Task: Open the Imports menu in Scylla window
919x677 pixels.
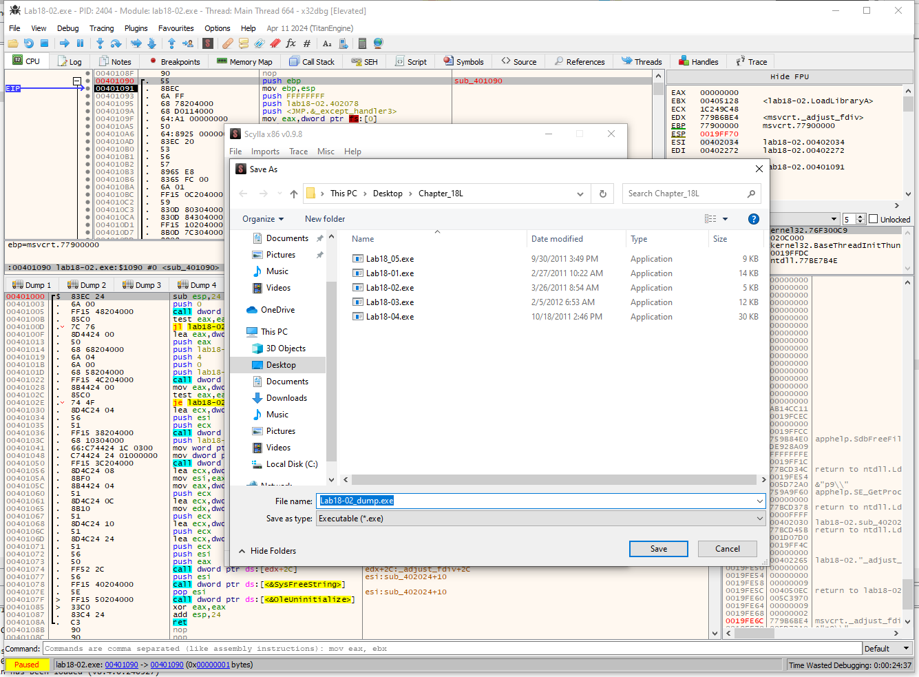Action: click(265, 152)
